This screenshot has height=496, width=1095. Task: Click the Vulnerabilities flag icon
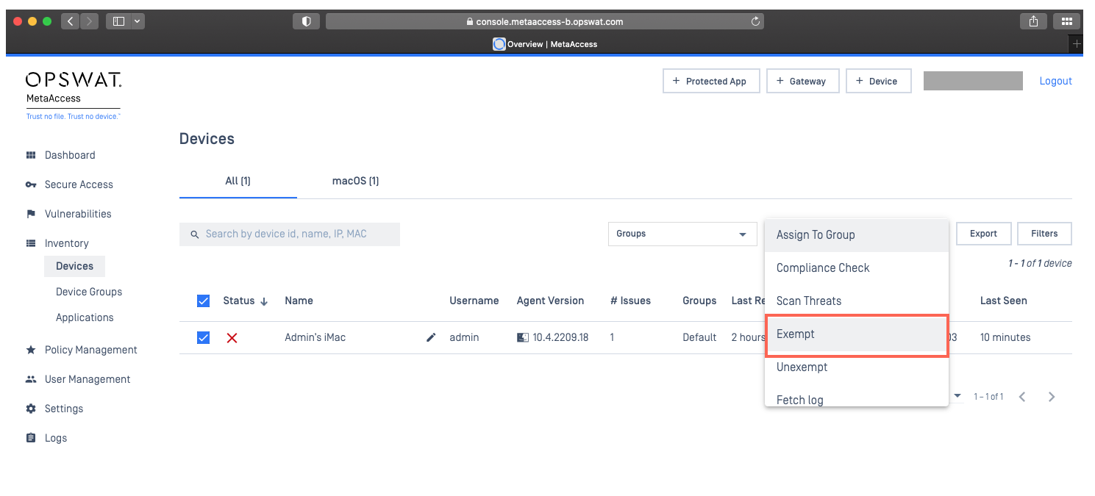tap(31, 214)
